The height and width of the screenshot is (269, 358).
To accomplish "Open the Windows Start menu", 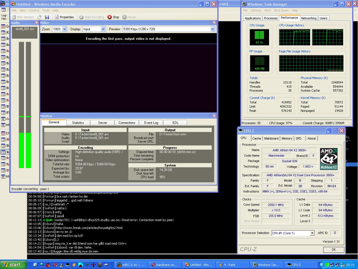I will [x=13, y=265].
